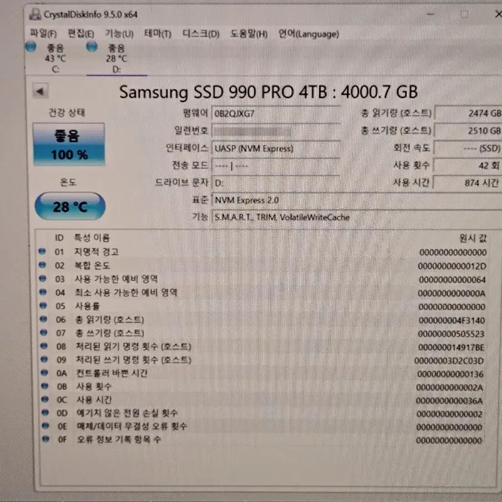This screenshot has width=502, height=502.
Task: Click the blurred serial number field
Action: point(276,131)
